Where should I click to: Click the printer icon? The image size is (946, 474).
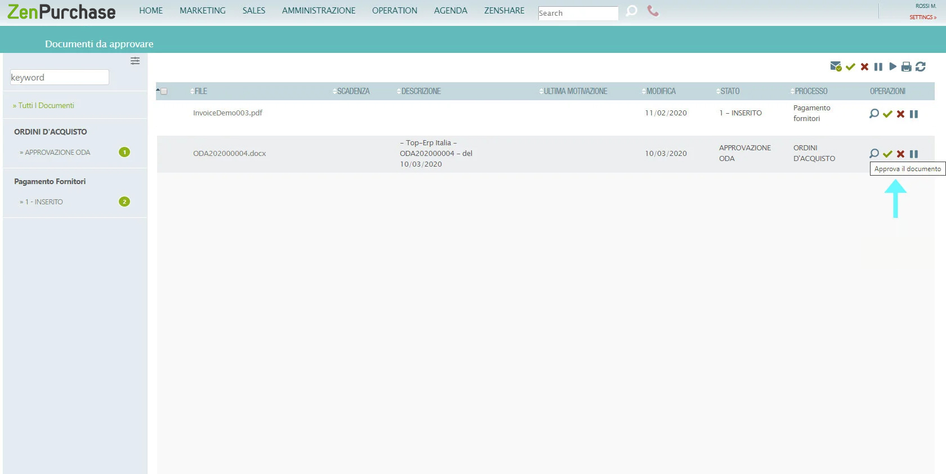point(906,67)
